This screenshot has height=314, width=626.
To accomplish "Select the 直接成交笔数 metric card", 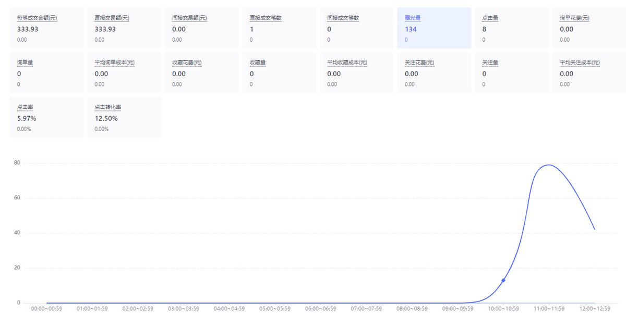I will coord(279,28).
